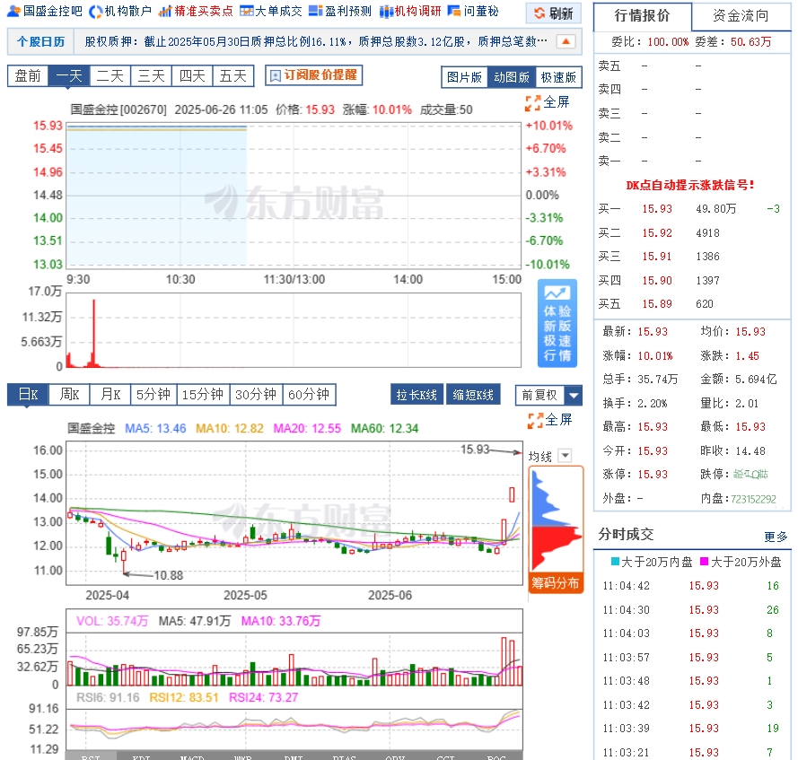Select 15分钟 K-line period
Image resolution: width=798 pixels, height=760 pixels.
pyautogui.click(x=203, y=395)
